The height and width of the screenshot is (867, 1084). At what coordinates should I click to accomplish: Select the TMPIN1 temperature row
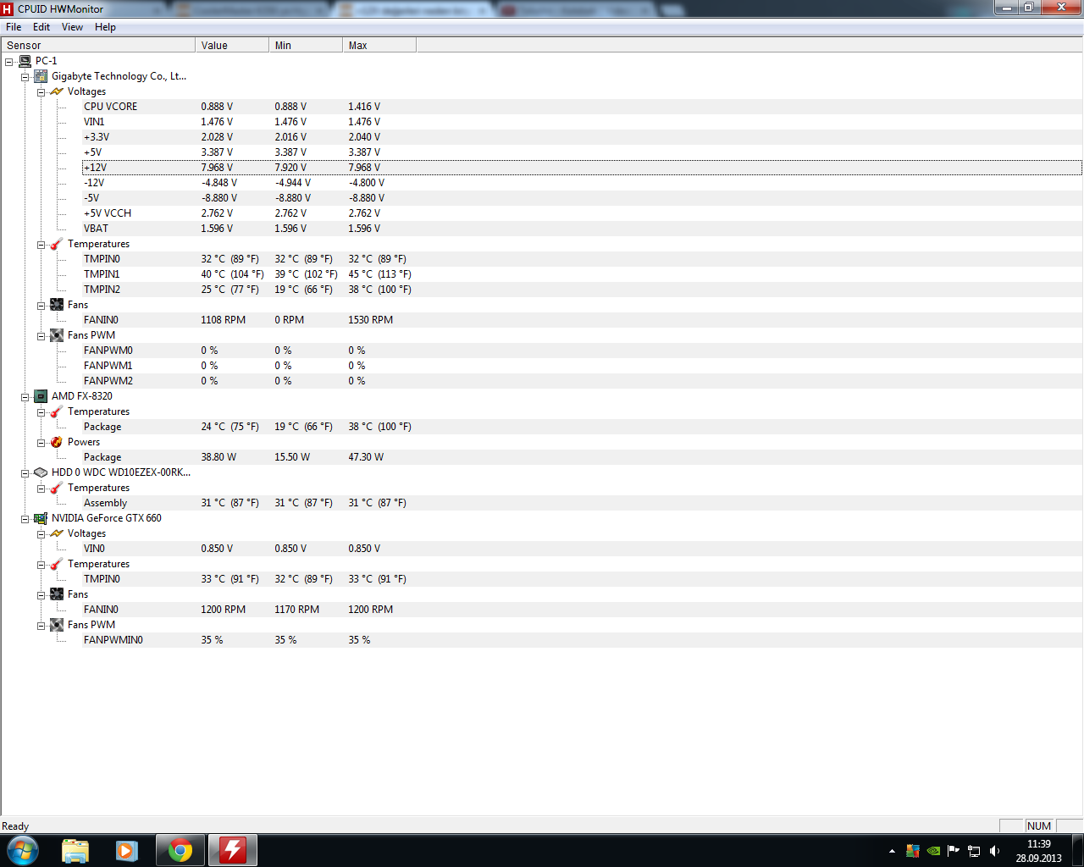tap(582, 274)
